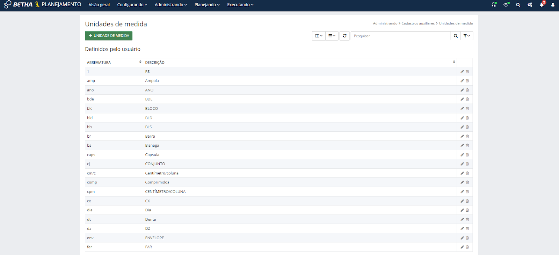
Task: Edit the ENVELOPE row
Action: click(x=462, y=238)
